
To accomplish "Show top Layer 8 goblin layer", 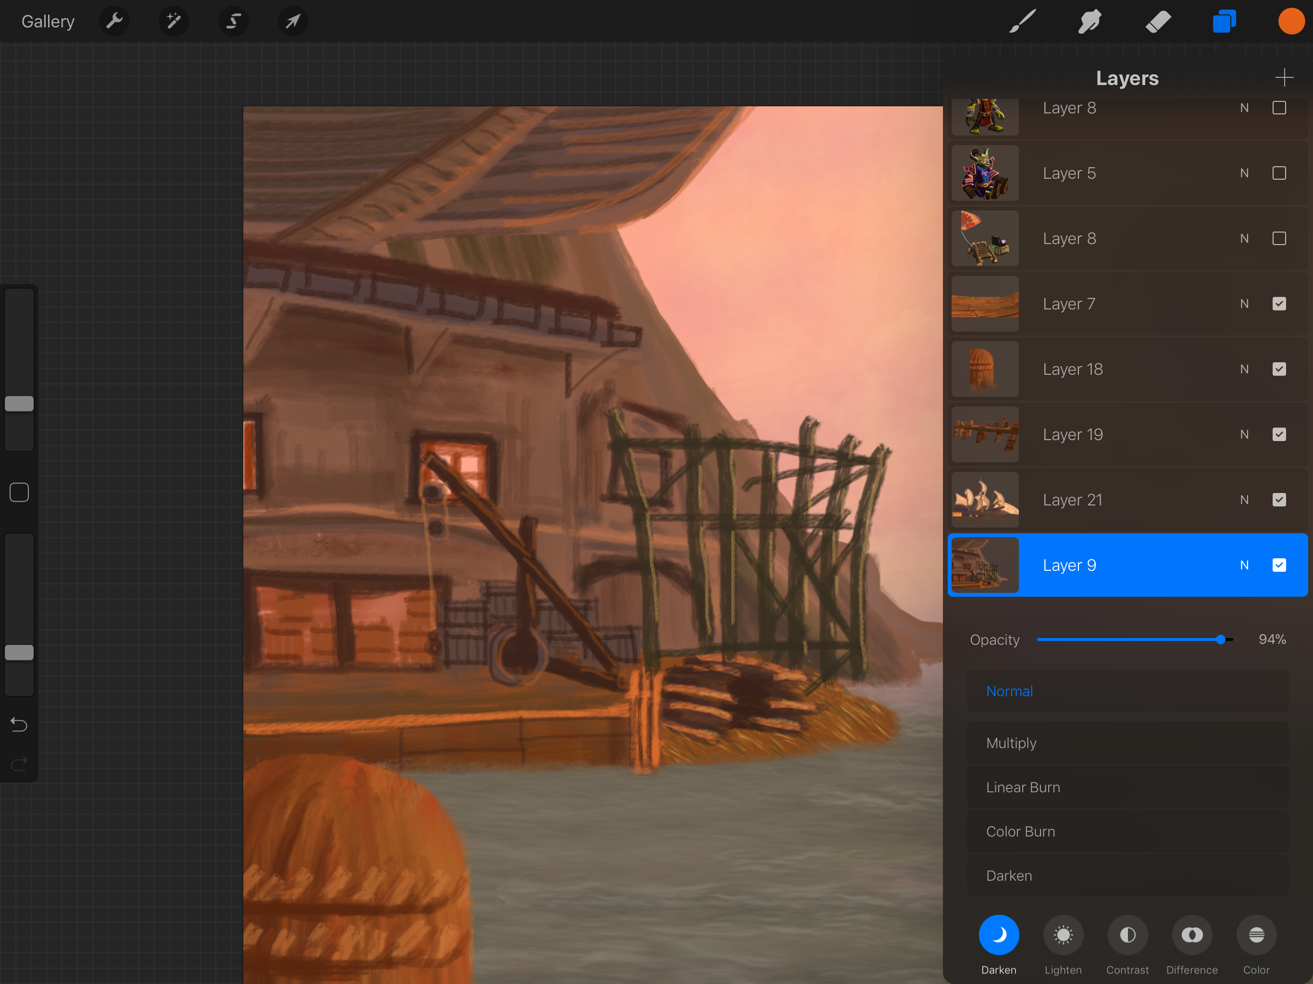I will pyautogui.click(x=1279, y=108).
